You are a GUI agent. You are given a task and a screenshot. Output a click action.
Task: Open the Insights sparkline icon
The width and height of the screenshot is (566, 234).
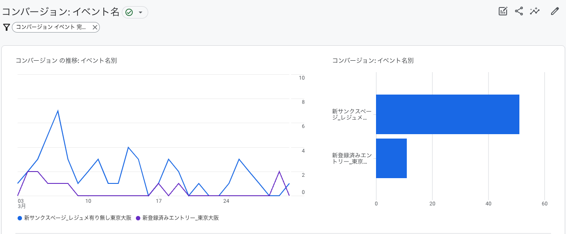pyautogui.click(x=535, y=12)
